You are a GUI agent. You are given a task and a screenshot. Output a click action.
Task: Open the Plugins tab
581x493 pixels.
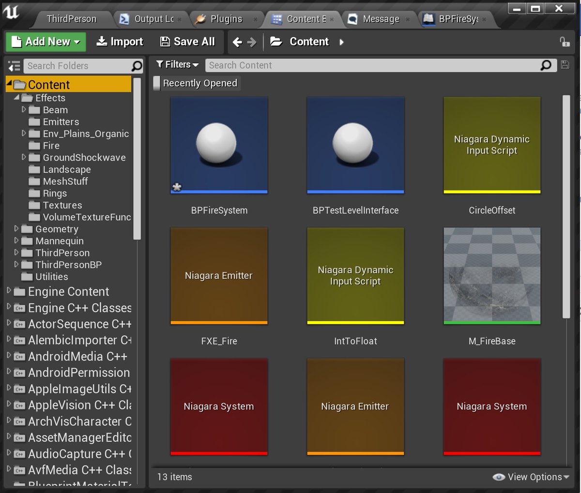point(226,19)
